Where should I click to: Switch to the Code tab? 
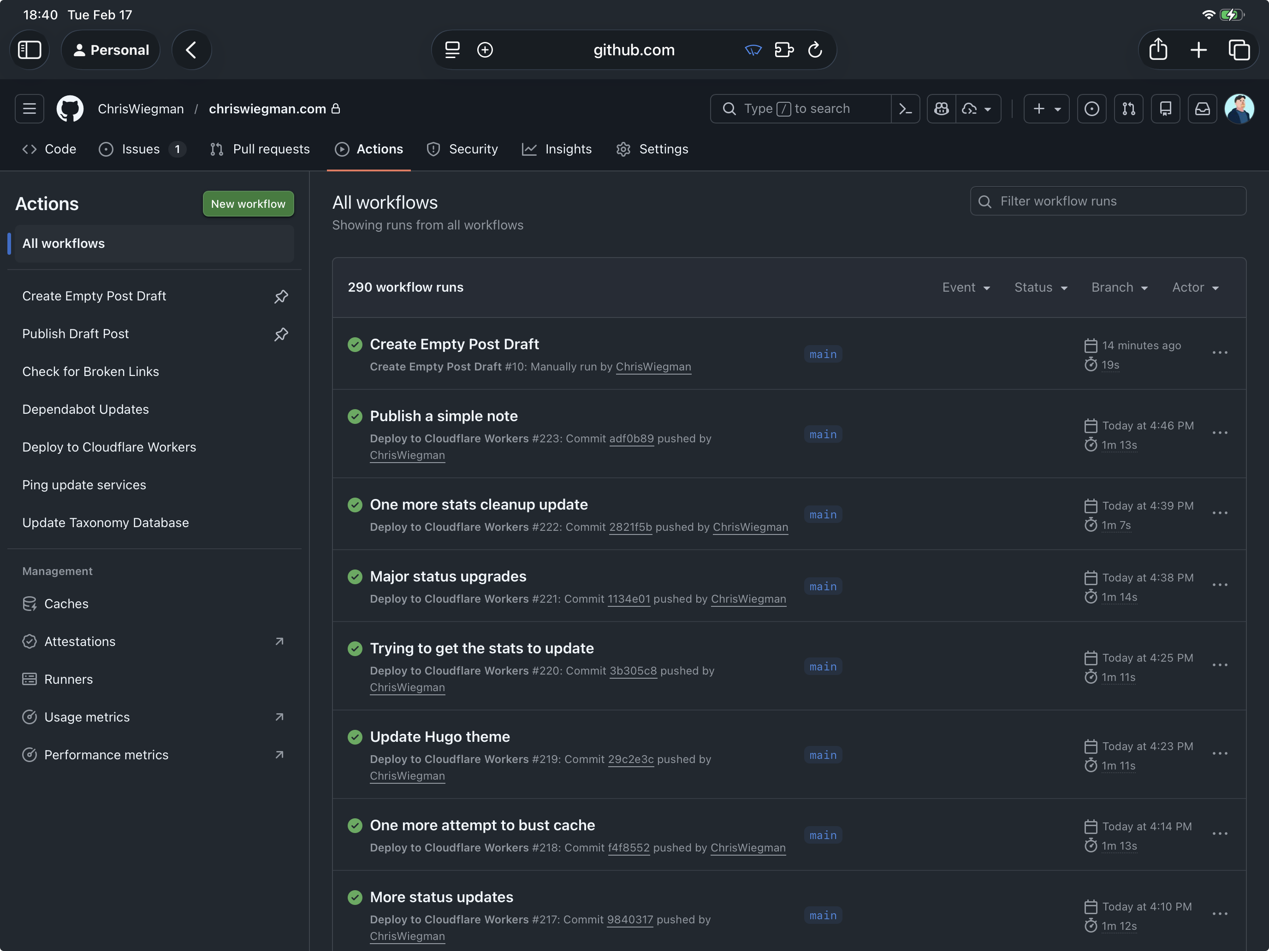[x=49, y=149]
